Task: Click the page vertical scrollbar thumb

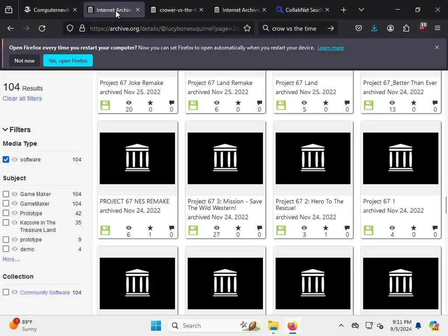Action: click(x=446, y=205)
